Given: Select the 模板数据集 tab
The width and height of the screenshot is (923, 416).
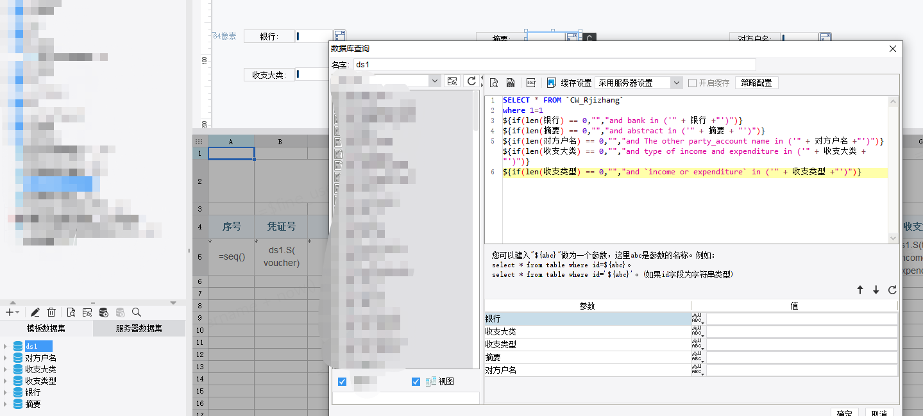Looking at the screenshot, I should 46,329.
